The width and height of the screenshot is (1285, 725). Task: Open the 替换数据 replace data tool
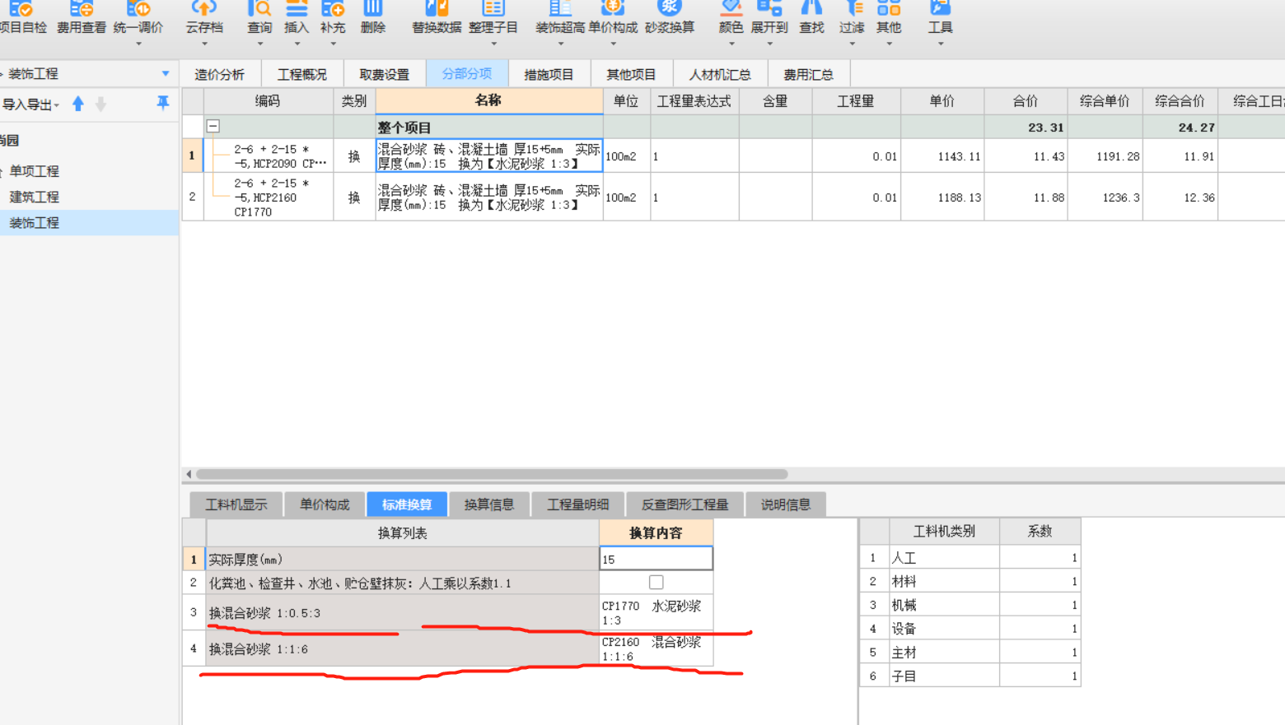pos(437,16)
